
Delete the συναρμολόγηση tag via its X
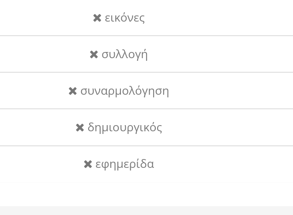click(73, 91)
